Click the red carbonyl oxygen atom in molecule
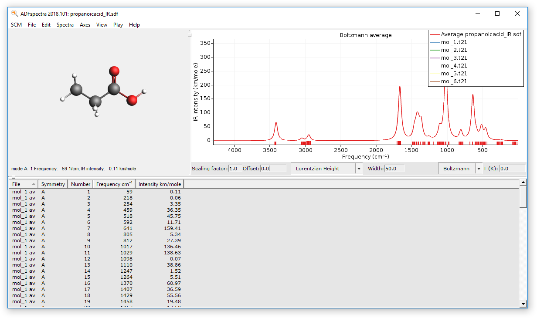This screenshot has width=537, height=318. (114, 72)
